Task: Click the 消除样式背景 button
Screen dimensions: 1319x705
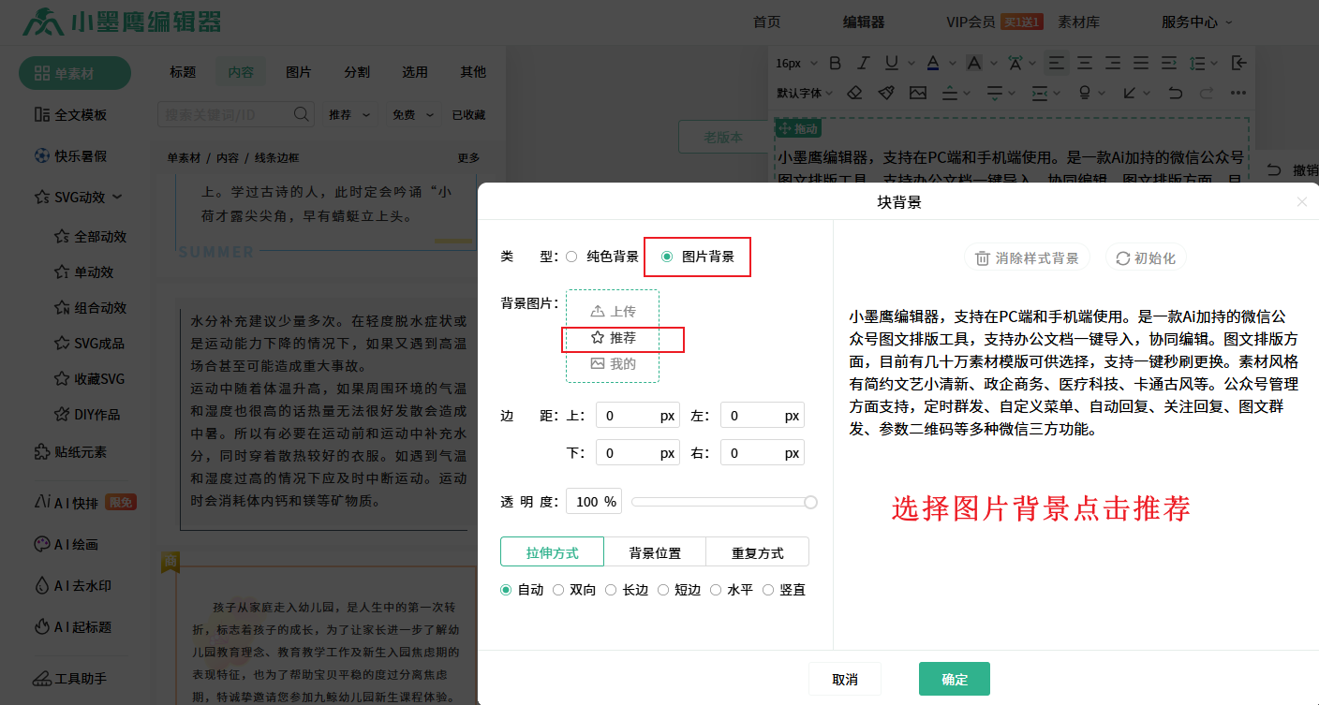Action: pyautogui.click(x=1027, y=258)
